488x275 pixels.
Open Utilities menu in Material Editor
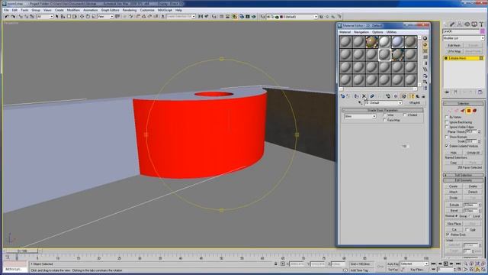tap(391, 32)
